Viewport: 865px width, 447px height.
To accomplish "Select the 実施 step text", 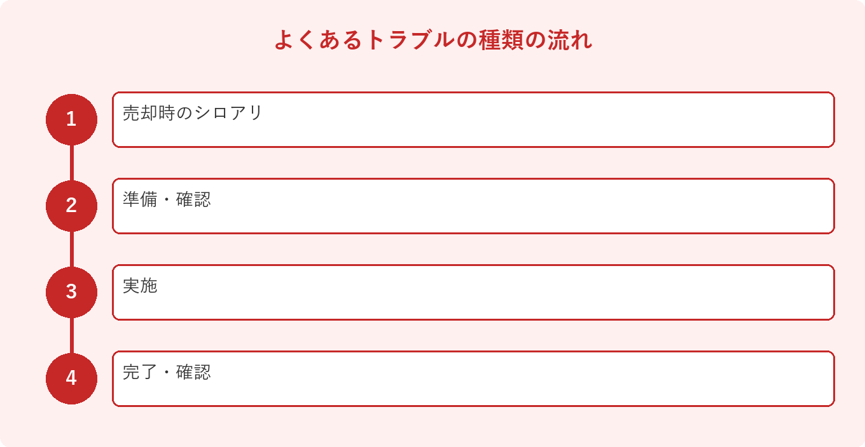I will coord(140,286).
